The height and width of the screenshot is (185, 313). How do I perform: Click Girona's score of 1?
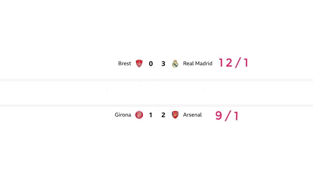[x=151, y=115]
